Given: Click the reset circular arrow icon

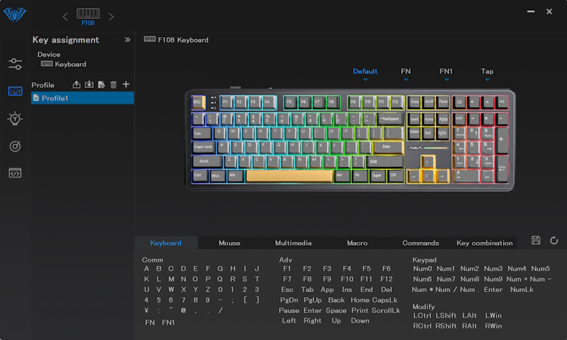Looking at the screenshot, I should (x=554, y=240).
